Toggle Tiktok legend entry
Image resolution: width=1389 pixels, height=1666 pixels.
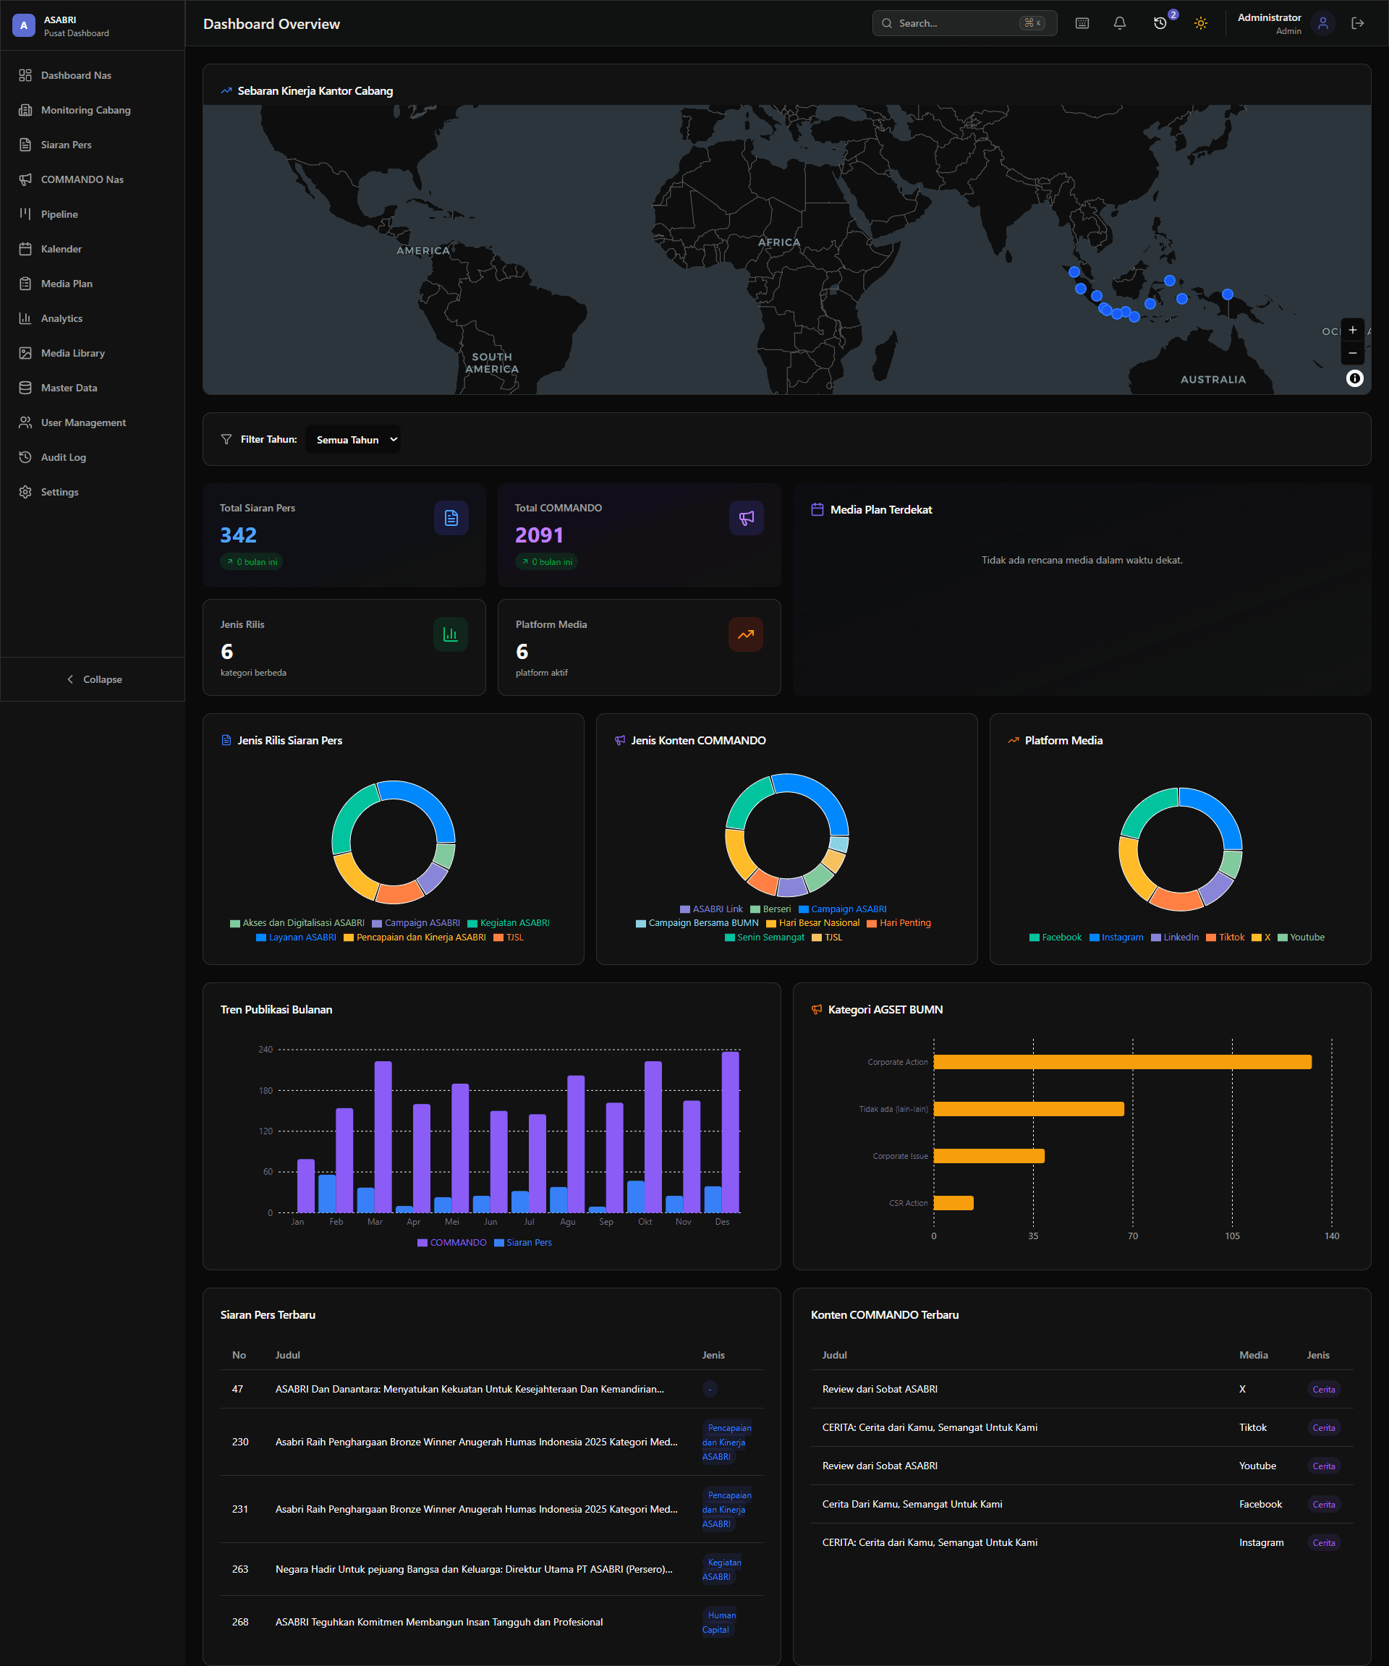1225,937
